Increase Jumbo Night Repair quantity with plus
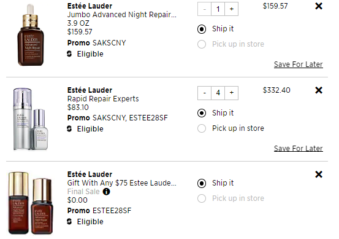The height and width of the screenshot is (239, 339). 232,9
